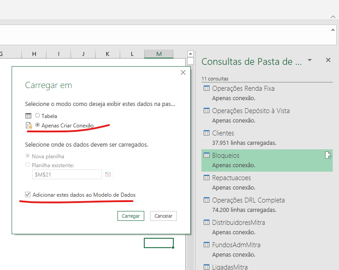The image size is (339, 270).
Task: Collapse the formula bar chevron
Action: point(333,30)
